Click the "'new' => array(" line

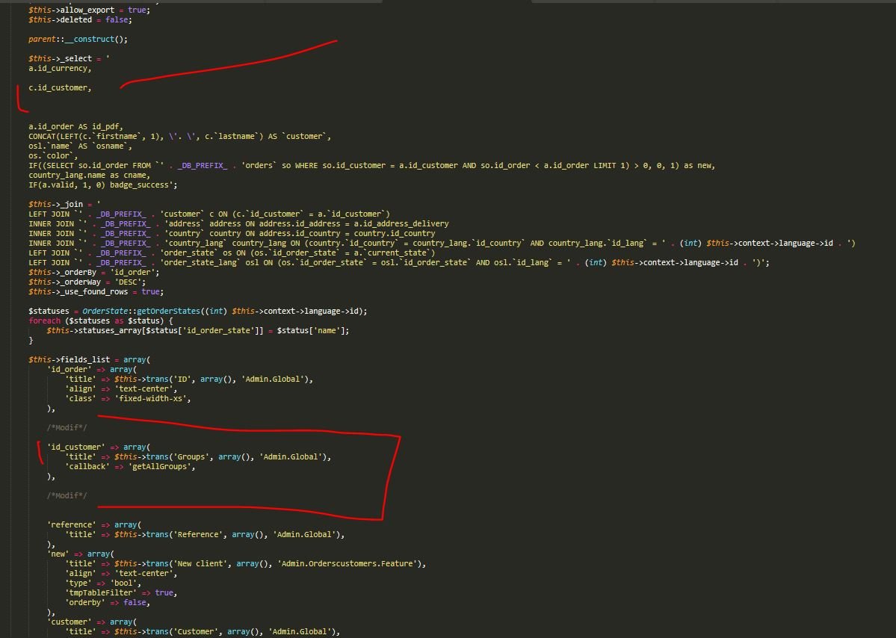tap(80, 554)
